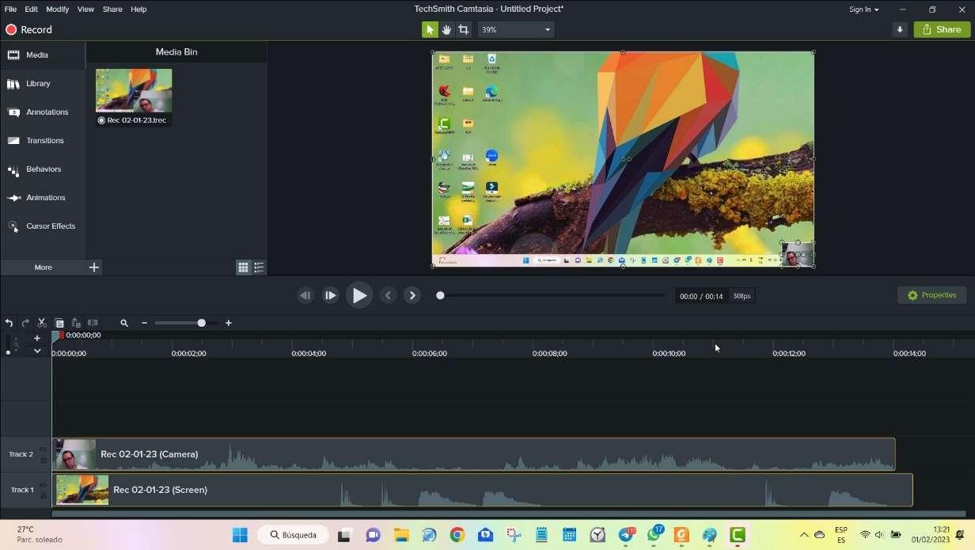This screenshot has width=975, height=550.
Task: Click the green Share button
Action: click(x=942, y=29)
